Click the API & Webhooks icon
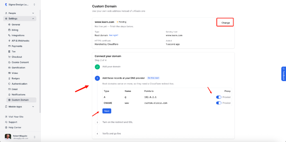286x142 pixels. 9,41
